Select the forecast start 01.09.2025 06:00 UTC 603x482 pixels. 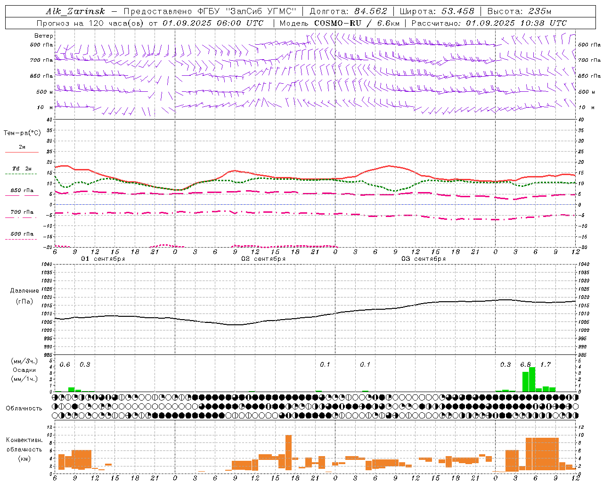coord(213,23)
